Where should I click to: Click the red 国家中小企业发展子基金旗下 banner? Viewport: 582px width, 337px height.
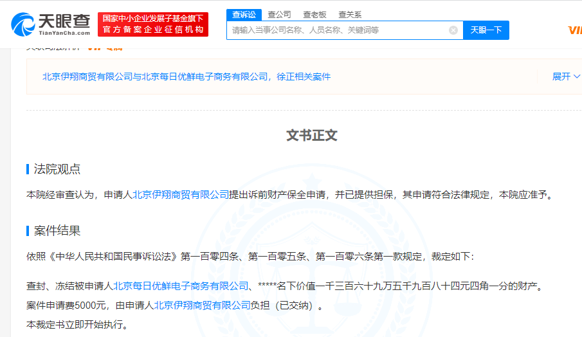point(153,24)
